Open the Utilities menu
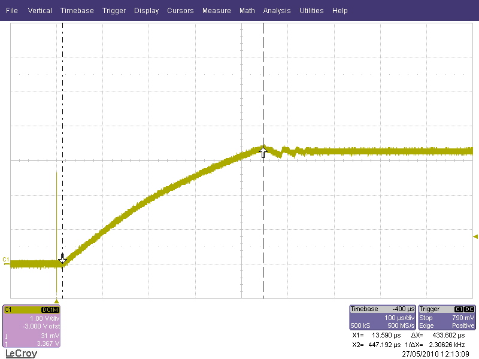This screenshot has width=479, height=359. click(311, 11)
